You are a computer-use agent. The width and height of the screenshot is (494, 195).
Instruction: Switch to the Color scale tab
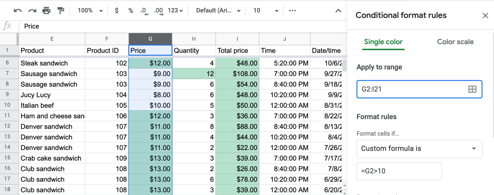click(455, 42)
